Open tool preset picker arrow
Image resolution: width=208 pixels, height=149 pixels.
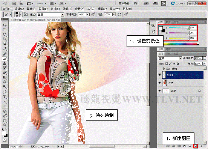coord(10,14)
